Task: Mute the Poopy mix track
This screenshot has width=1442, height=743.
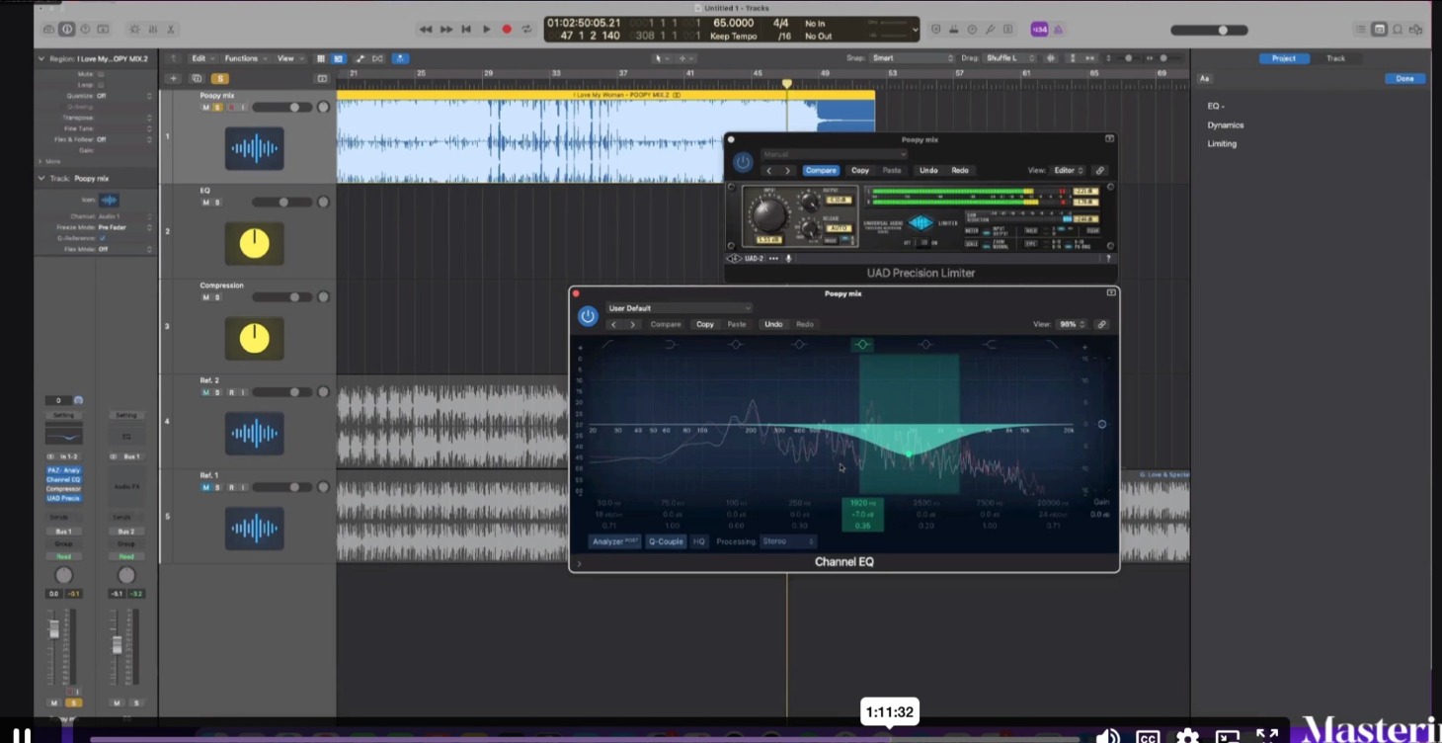Action: [206, 107]
